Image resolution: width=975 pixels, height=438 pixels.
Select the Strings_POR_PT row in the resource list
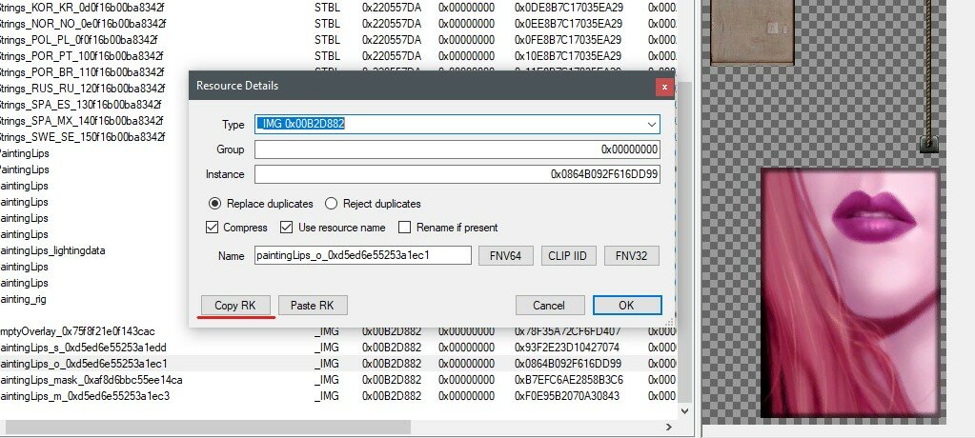pyautogui.click(x=339, y=56)
